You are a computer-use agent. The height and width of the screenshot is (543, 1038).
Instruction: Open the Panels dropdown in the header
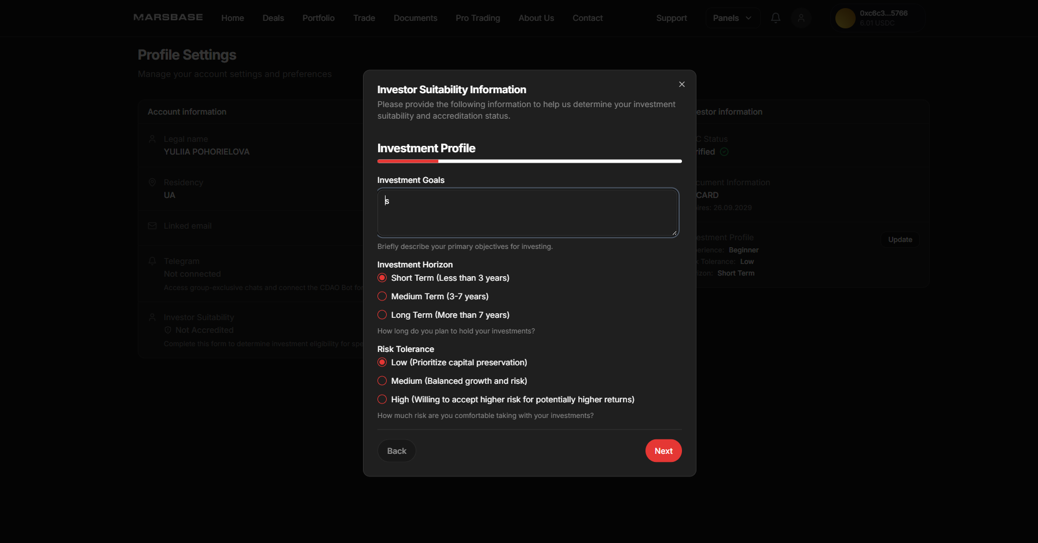(732, 18)
